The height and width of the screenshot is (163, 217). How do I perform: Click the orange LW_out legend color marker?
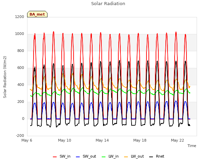coord(126,157)
